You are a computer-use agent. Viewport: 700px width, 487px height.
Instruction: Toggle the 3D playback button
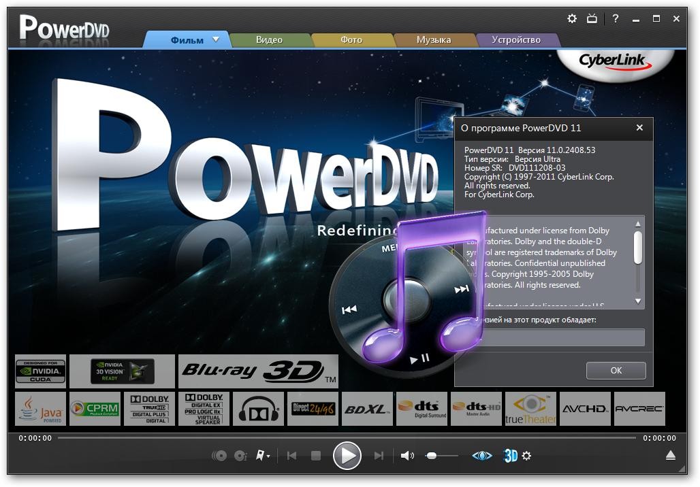511,456
